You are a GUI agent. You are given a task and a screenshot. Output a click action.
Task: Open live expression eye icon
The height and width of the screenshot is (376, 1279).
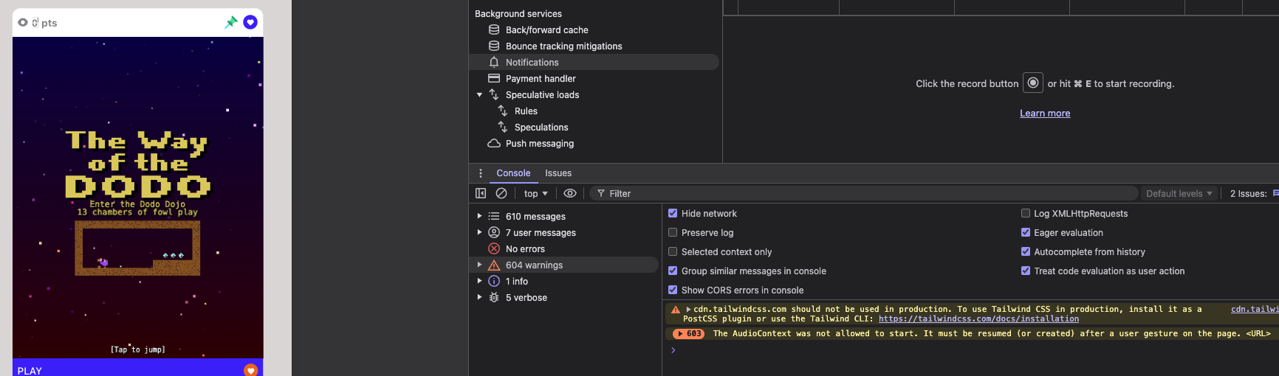pyautogui.click(x=570, y=193)
